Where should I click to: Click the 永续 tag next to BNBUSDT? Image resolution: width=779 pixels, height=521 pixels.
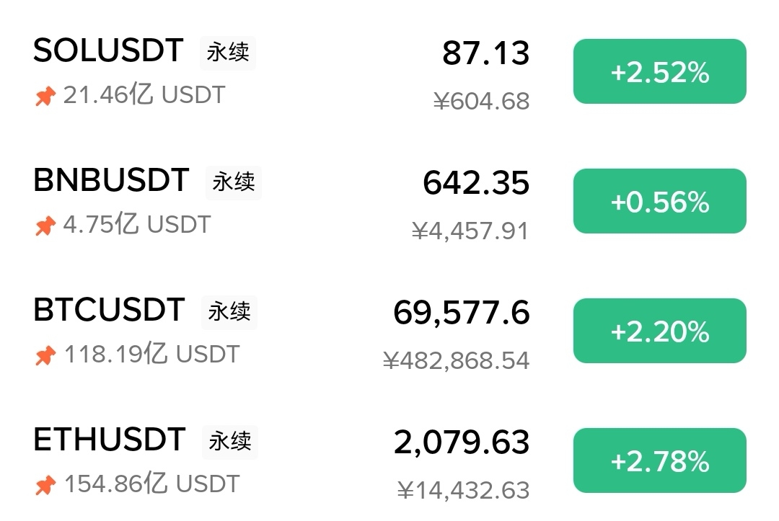tap(234, 182)
